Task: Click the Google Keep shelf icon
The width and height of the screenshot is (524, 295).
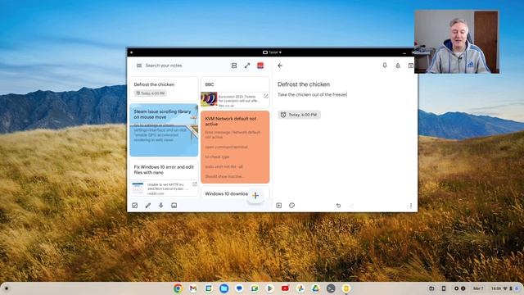Action: click(x=346, y=288)
